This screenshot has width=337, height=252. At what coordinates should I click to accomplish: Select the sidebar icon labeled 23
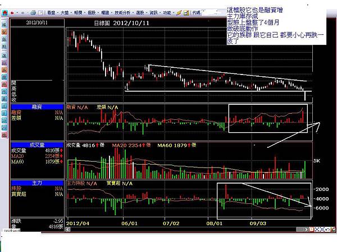click(x=4, y=128)
